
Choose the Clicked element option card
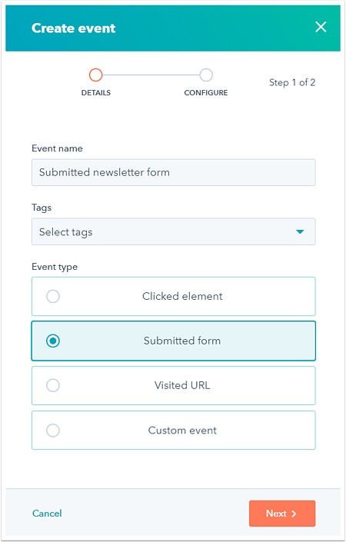174,296
